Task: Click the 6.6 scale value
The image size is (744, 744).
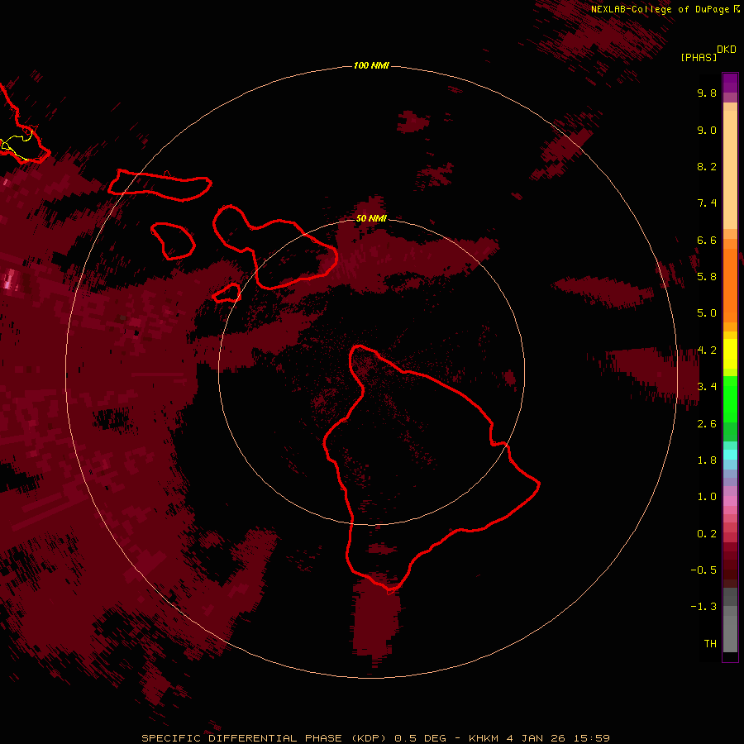Action: 707,240
